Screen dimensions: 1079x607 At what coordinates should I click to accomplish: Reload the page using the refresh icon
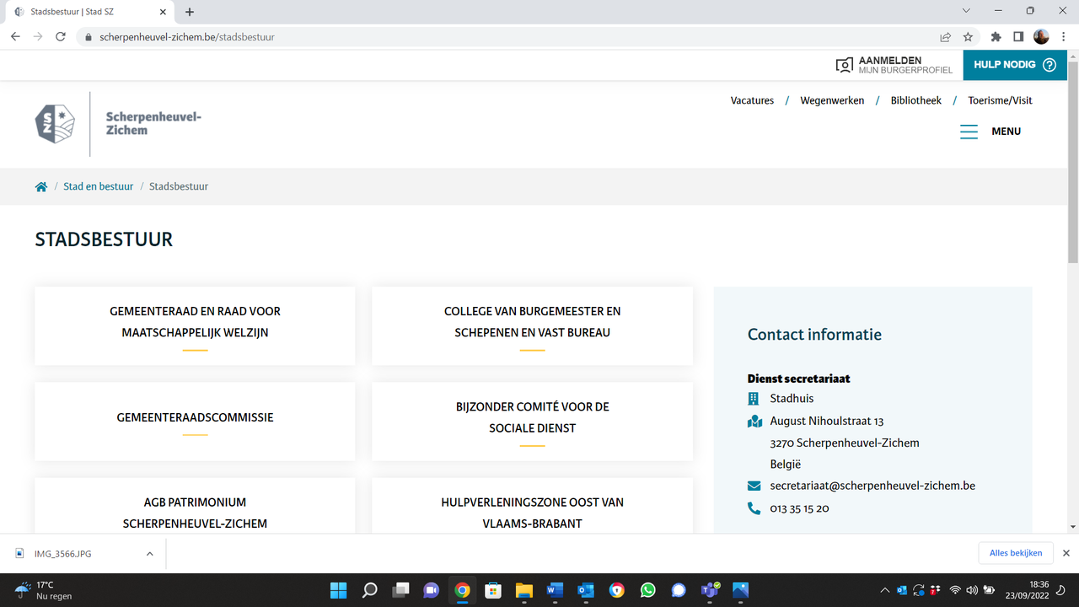[61, 37]
